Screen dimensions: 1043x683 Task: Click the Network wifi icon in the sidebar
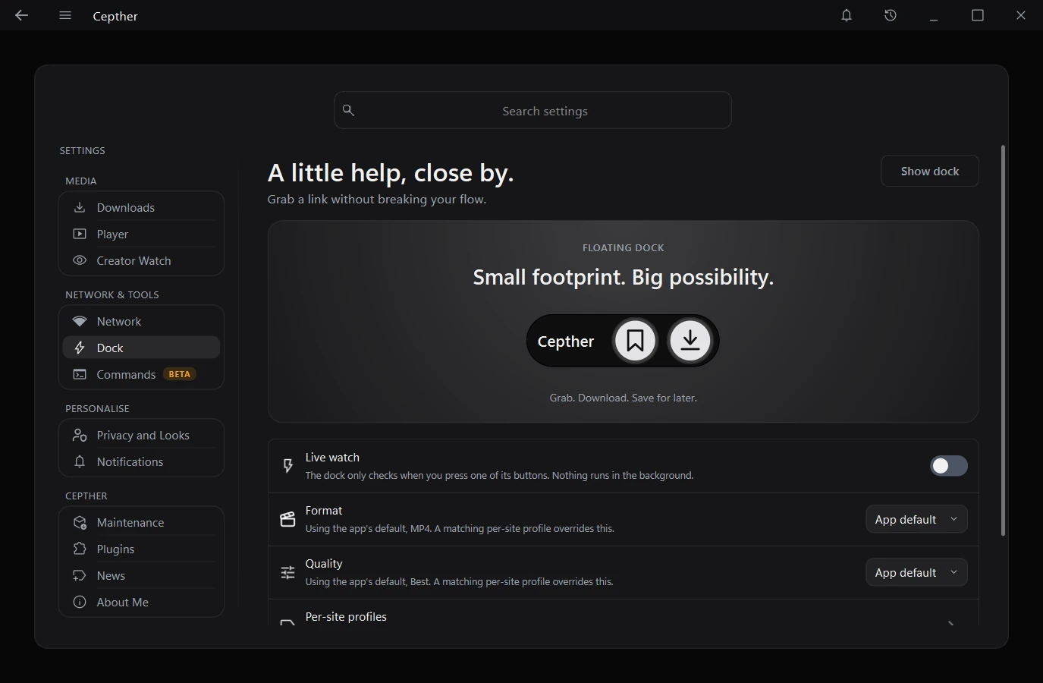pos(80,321)
